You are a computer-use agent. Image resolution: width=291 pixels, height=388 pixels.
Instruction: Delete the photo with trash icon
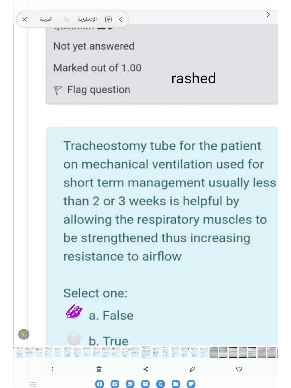(99, 369)
